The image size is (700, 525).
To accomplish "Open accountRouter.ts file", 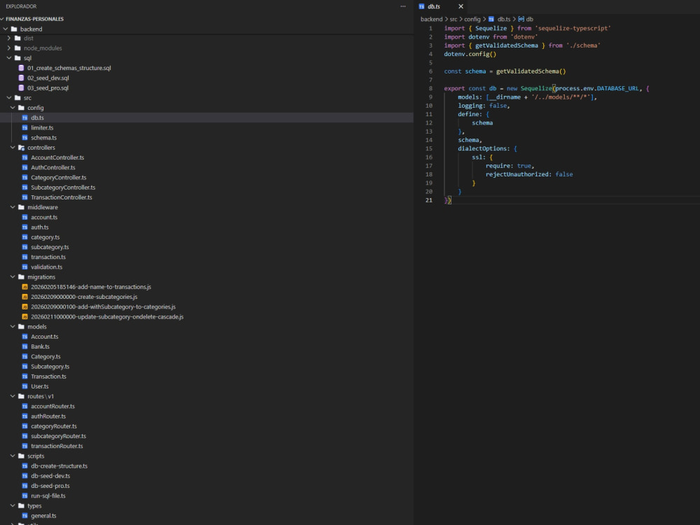I will coord(52,406).
